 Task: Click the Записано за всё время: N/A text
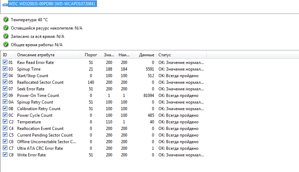click(38, 36)
